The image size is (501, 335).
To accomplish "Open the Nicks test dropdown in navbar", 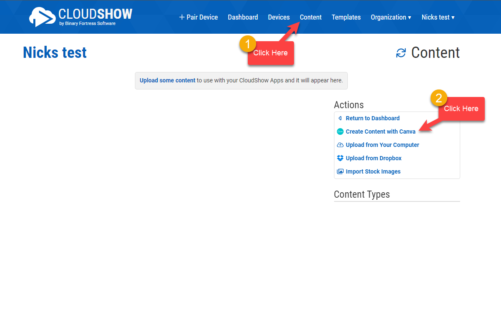I will (x=438, y=17).
